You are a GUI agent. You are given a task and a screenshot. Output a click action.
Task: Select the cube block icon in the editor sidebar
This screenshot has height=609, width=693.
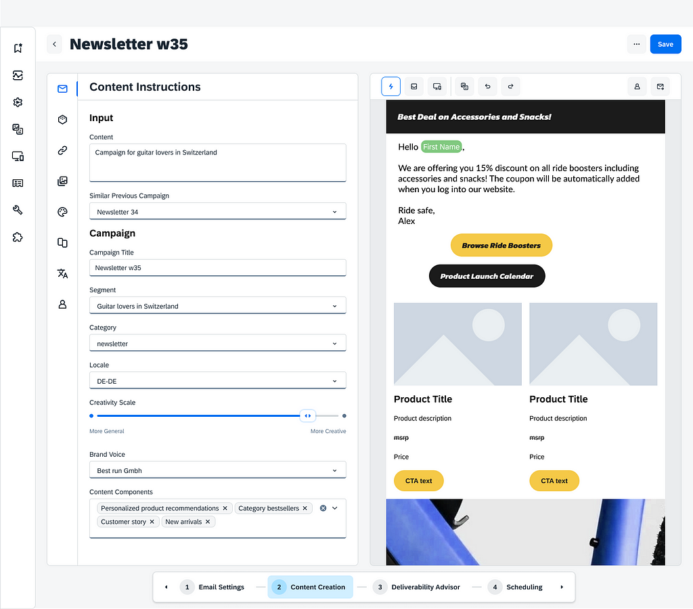(x=62, y=120)
